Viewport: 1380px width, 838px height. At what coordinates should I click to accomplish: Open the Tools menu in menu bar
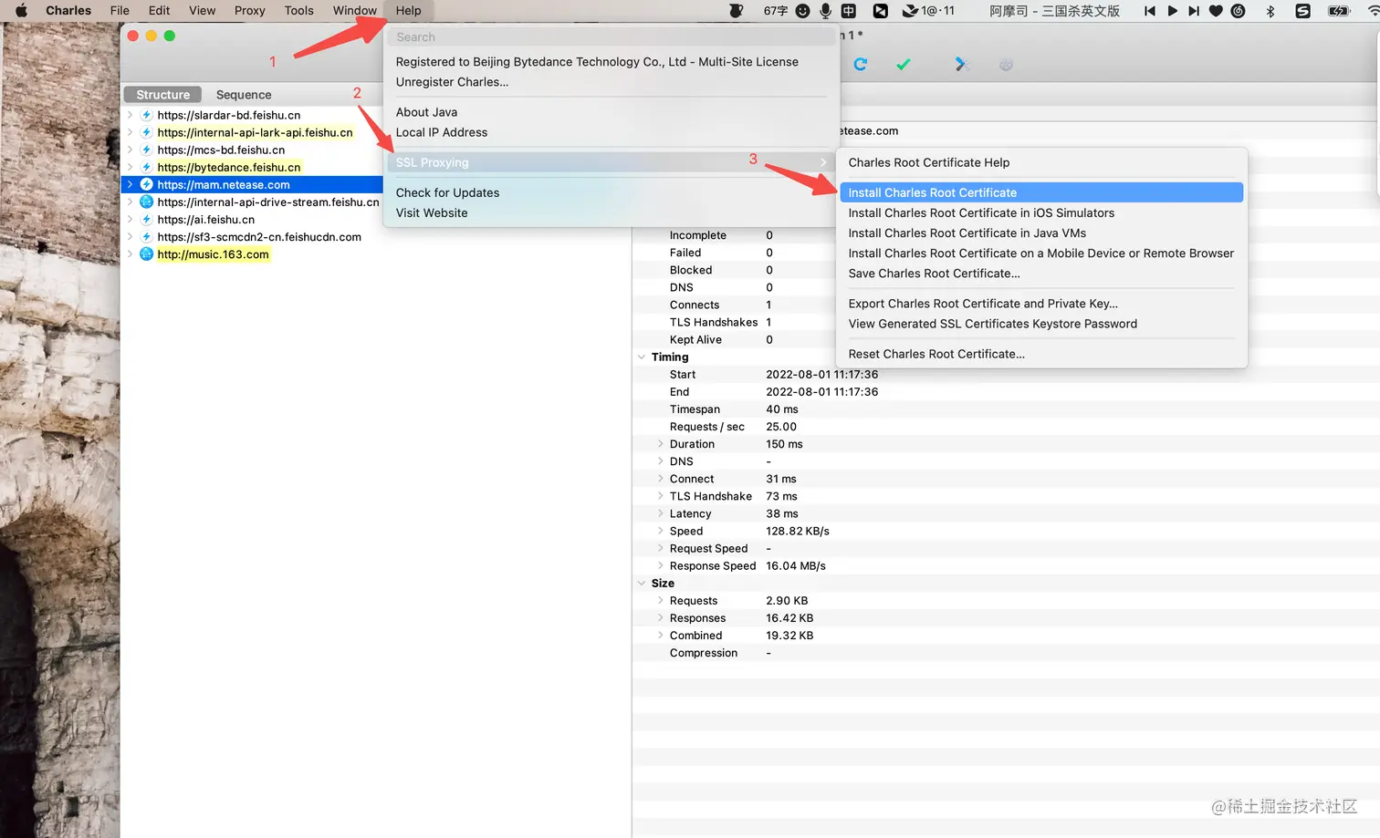click(x=298, y=11)
